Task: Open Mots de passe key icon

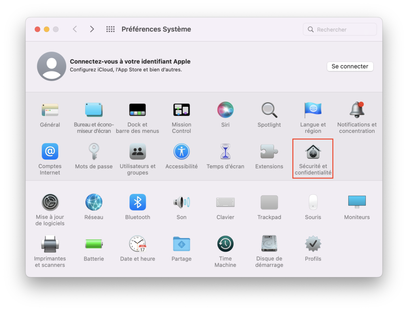Action: (x=94, y=152)
